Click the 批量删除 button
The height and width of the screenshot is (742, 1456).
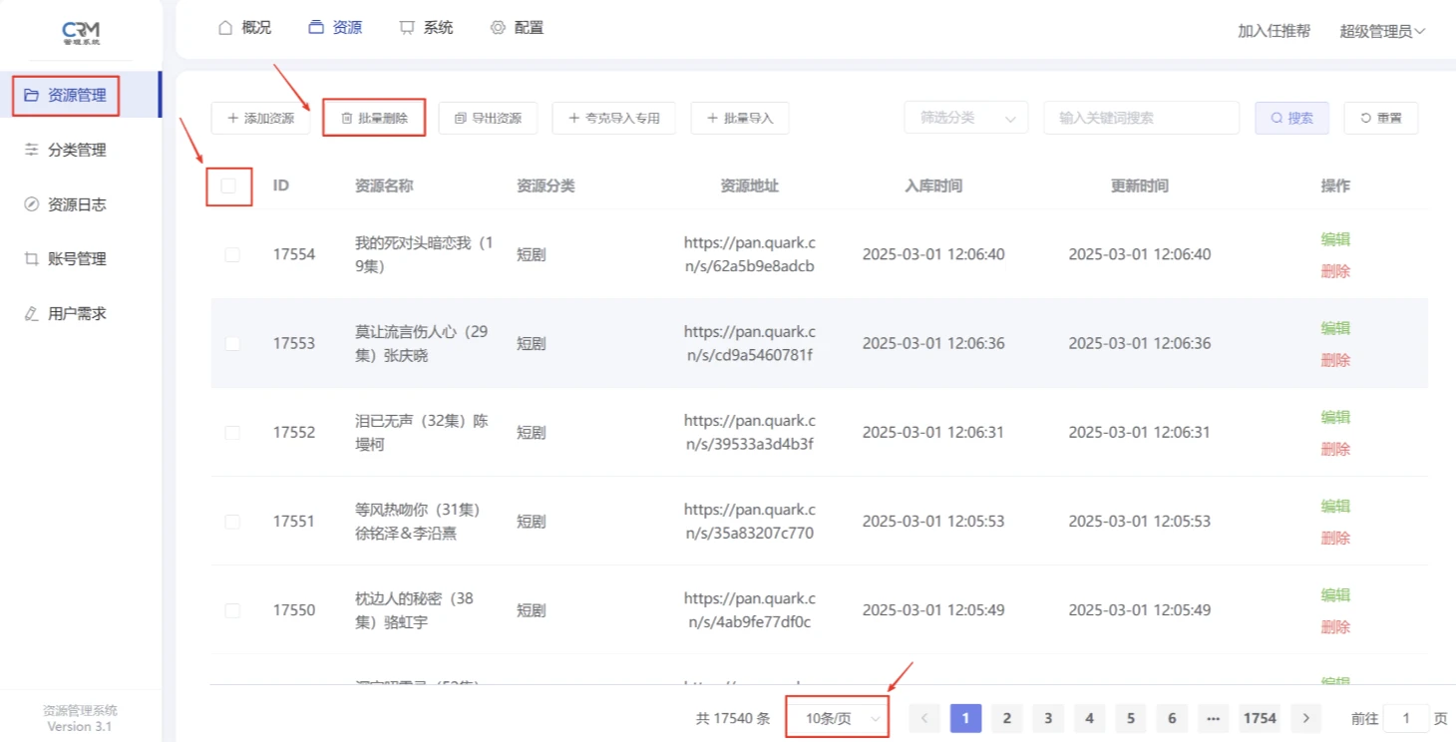point(374,117)
